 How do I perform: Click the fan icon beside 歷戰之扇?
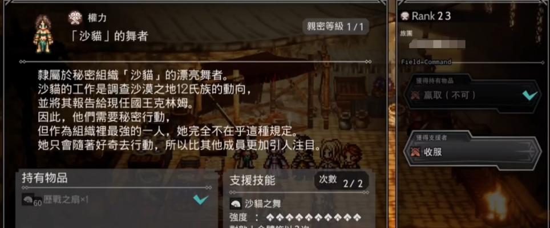(28, 199)
